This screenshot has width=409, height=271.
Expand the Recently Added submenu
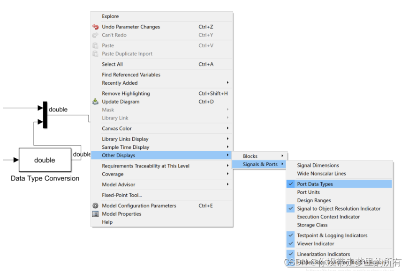click(x=162, y=83)
